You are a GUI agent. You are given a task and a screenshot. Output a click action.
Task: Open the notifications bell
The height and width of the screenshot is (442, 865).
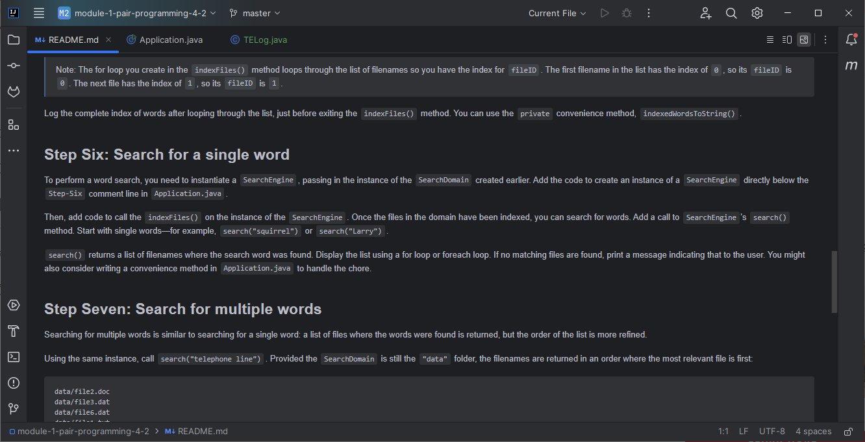[x=851, y=40]
